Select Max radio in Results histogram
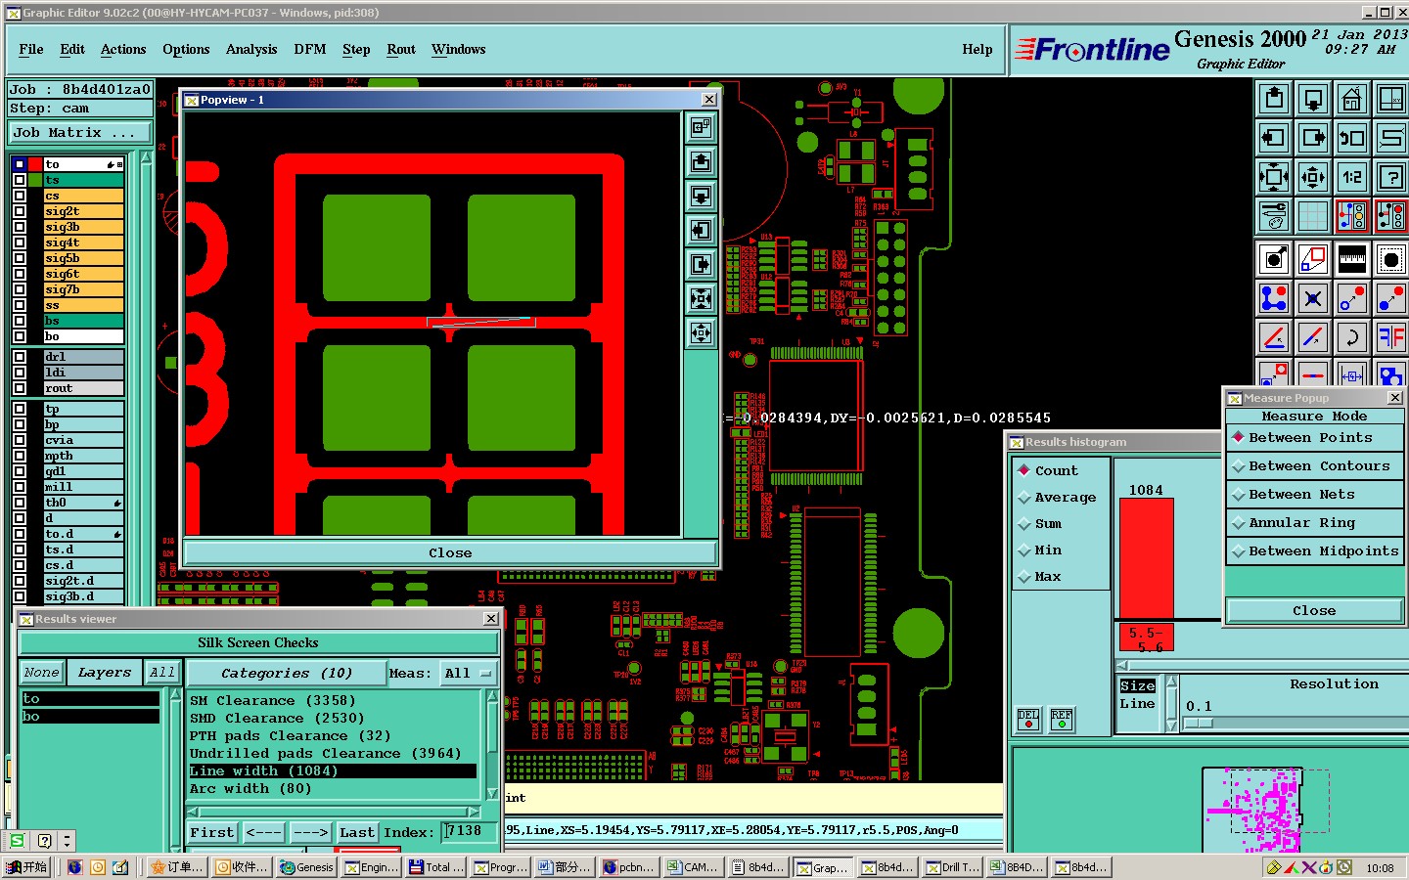The height and width of the screenshot is (880, 1409). 1040,576
